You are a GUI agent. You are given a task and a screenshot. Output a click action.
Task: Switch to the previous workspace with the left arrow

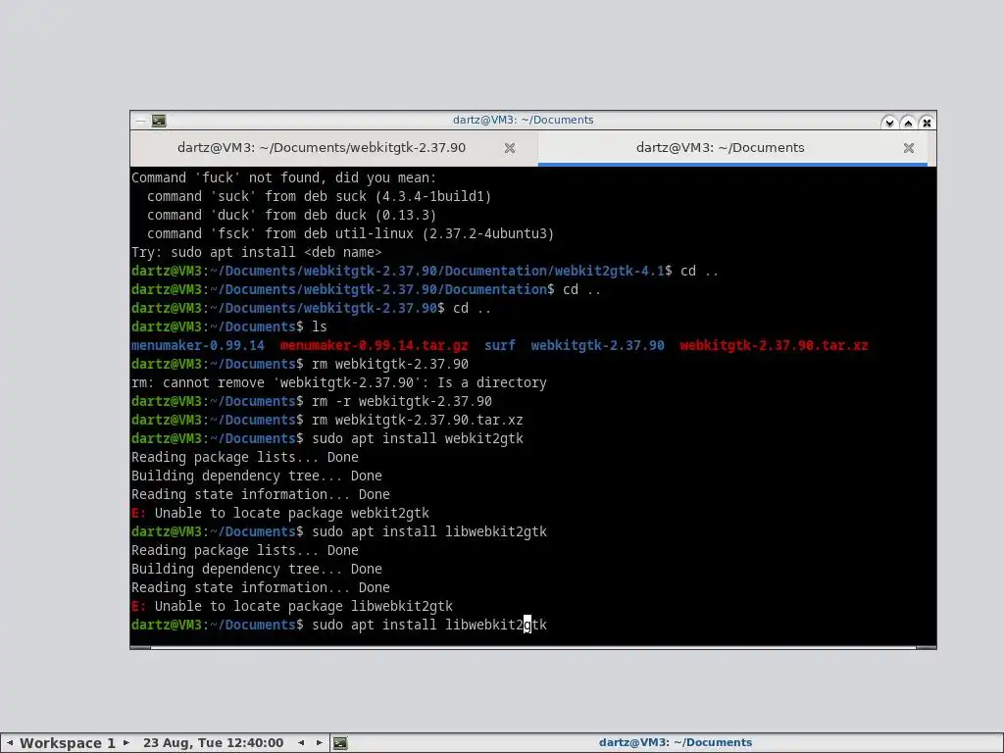click(10, 743)
